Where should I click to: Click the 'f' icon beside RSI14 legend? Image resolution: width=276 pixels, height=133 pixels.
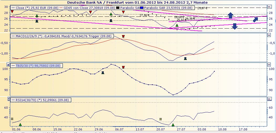8,99
